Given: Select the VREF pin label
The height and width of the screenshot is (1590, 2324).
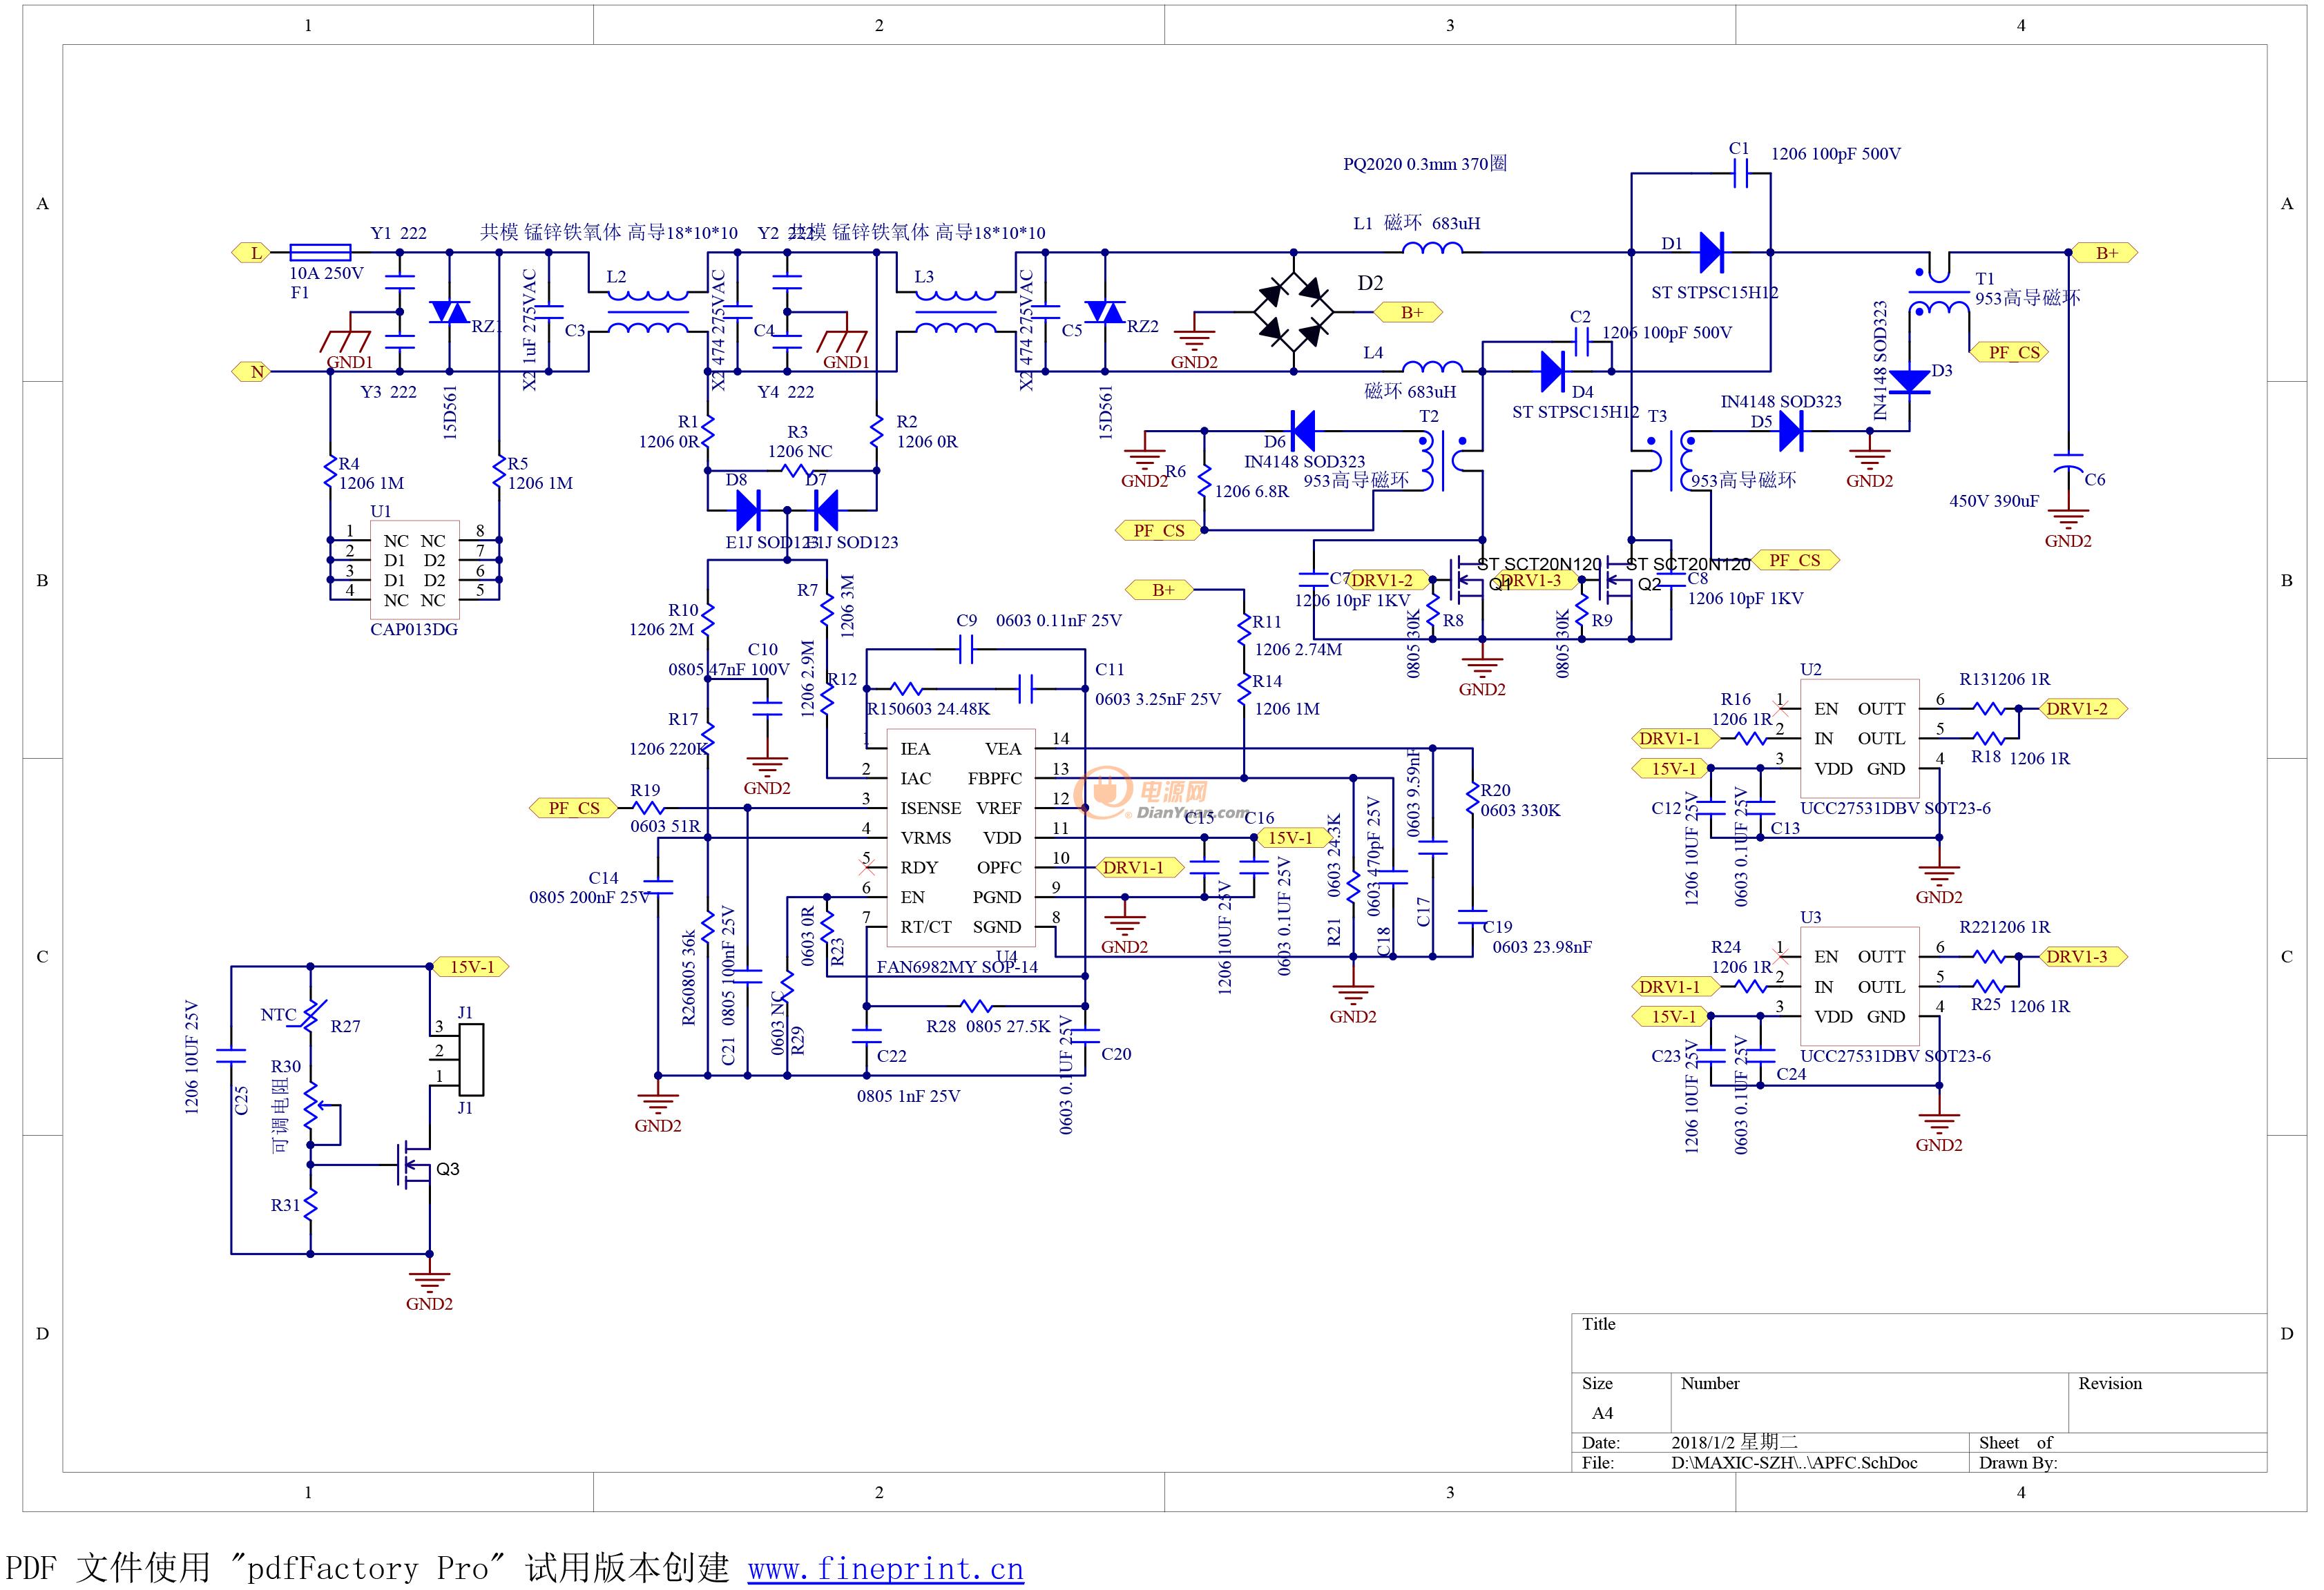Looking at the screenshot, I should [998, 808].
